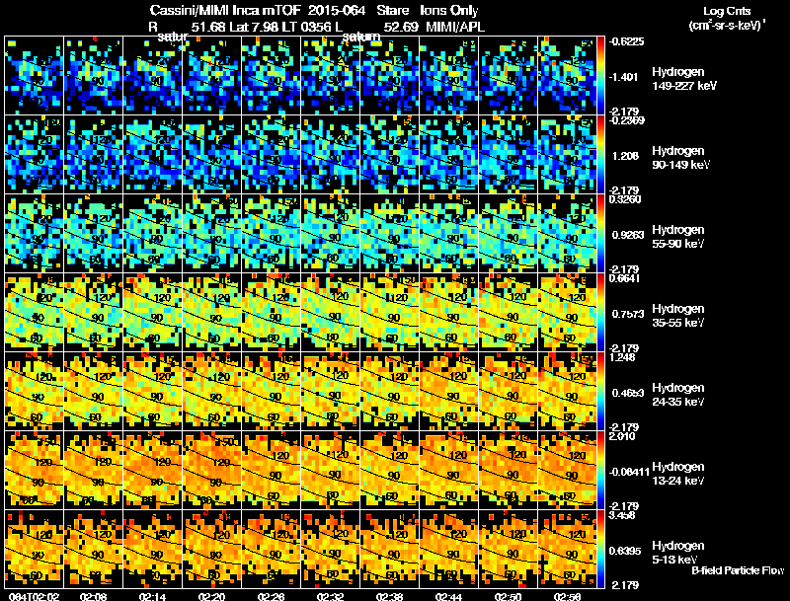Viewport: 790px width, 601px height.
Task: Select the Hydrogen 24-35 keV row label
Action: click(678, 395)
